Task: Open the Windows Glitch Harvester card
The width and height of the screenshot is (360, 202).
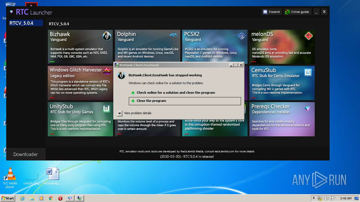Action: 80,83
